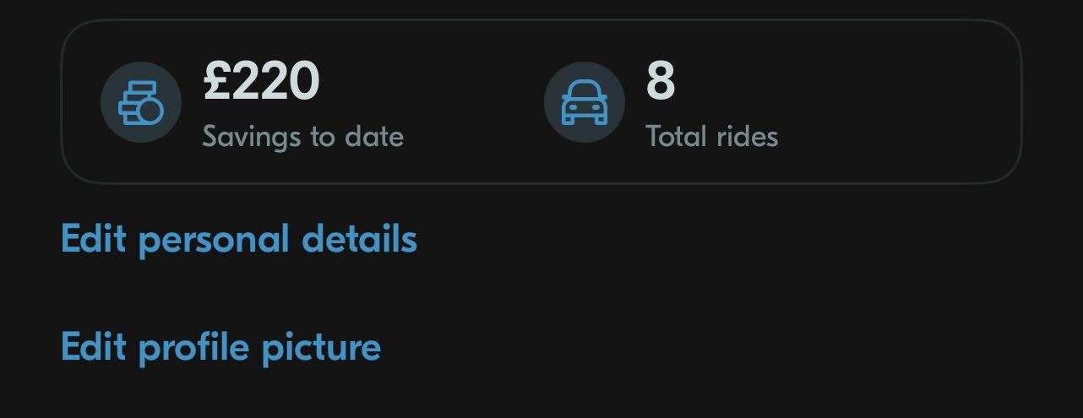Open Edit personal details
1083x418 pixels.
tap(239, 239)
